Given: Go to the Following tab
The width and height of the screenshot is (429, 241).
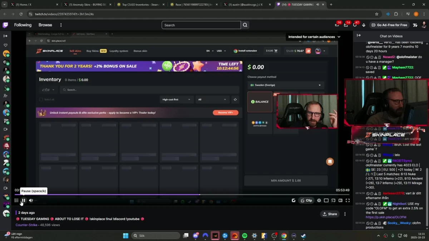Looking at the screenshot, I should (x=23, y=25).
